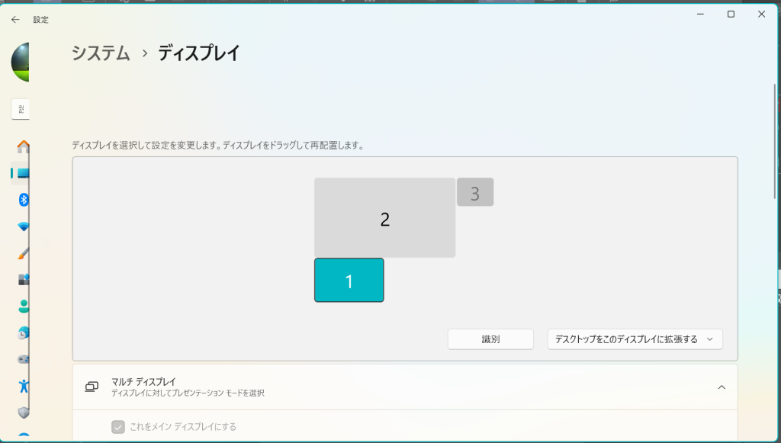This screenshot has width=781, height=443.
Task: Collapse the マルチ ディスプレイ section
Action: [721, 387]
